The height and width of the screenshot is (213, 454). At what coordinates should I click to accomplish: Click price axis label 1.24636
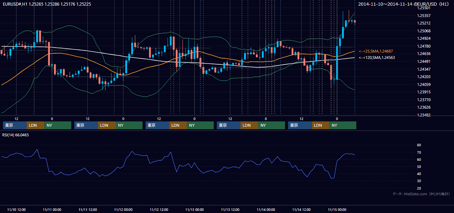[x=423, y=54]
